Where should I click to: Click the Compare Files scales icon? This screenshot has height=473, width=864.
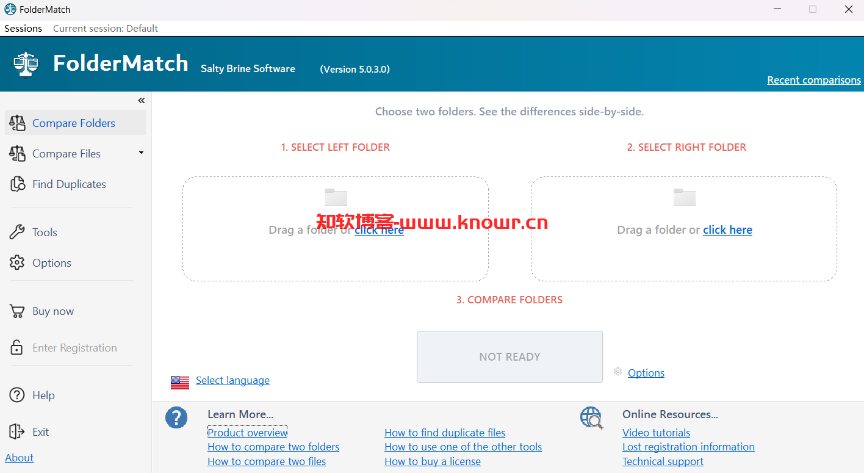(17, 153)
